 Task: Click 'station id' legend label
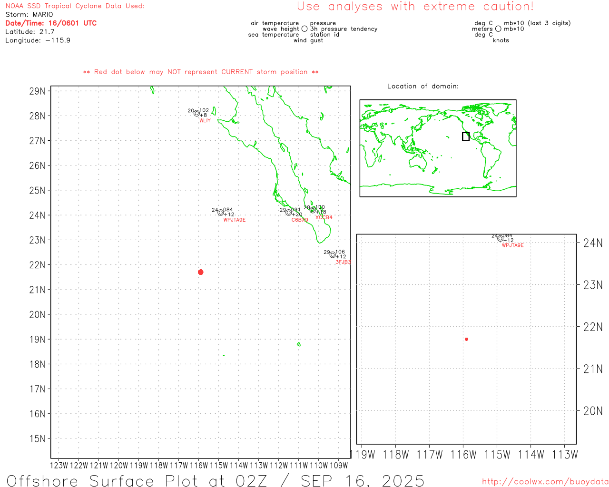click(325, 35)
